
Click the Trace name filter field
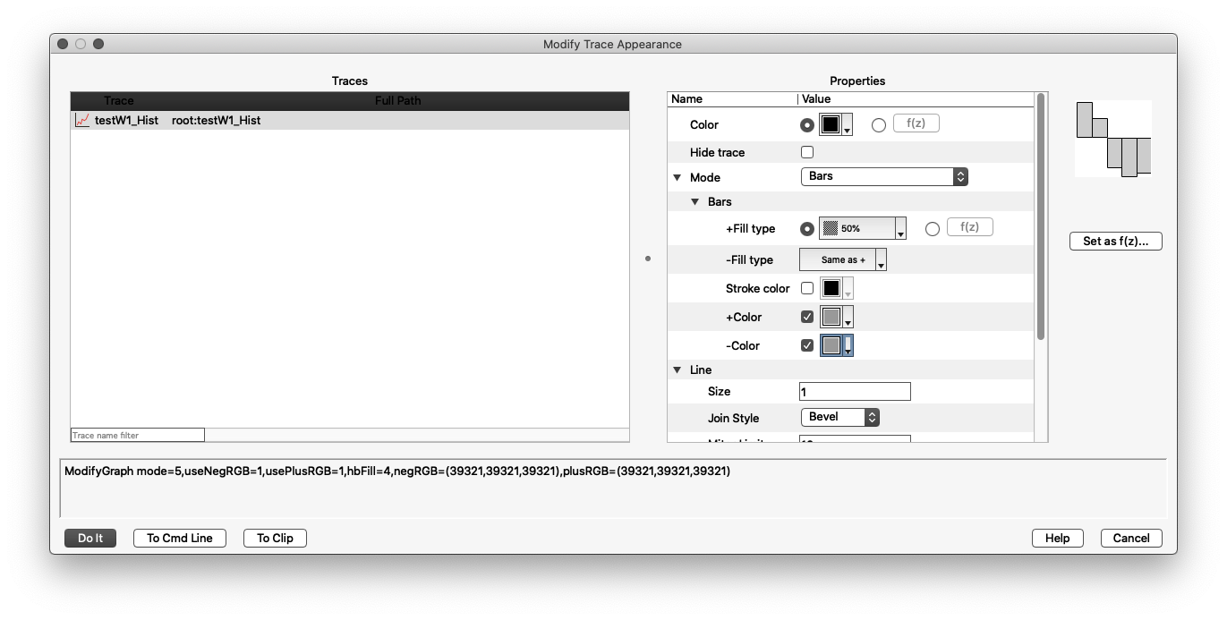(138, 435)
